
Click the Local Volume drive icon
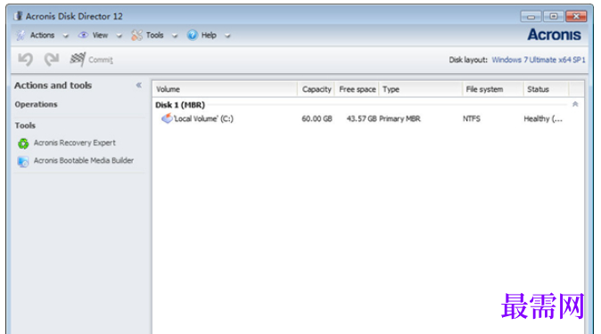(x=167, y=118)
